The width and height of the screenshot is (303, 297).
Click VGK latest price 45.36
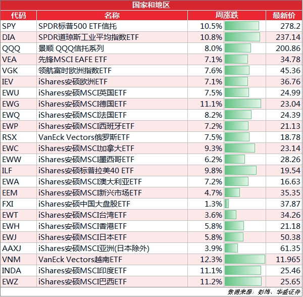click(x=290, y=71)
